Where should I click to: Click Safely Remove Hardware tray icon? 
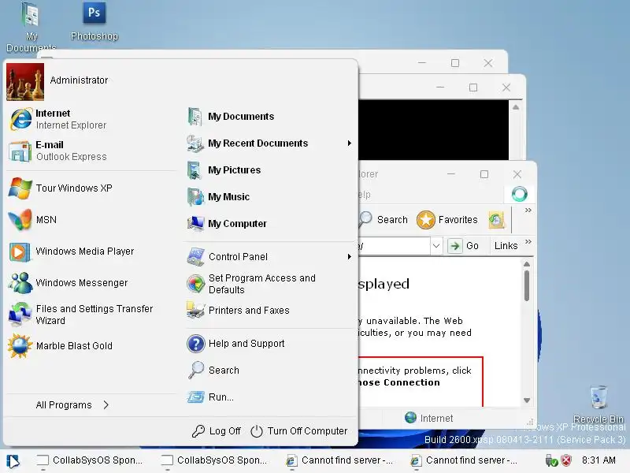550,460
